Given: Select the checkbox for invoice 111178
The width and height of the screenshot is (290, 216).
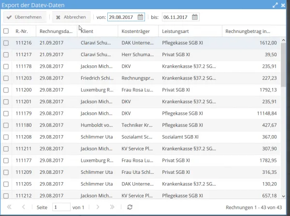Looking at the screenshot, I should [x=6, y=66].
